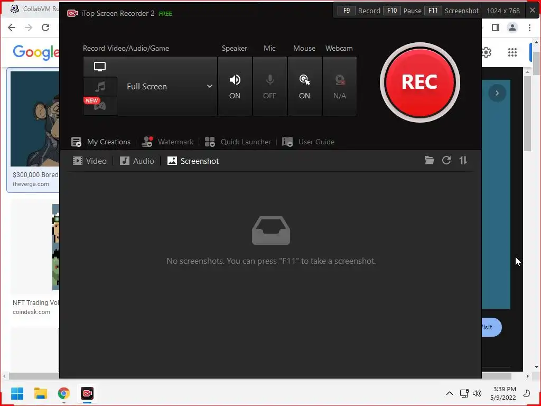Toggle the Mouse ON button
Image resolution: width=541 pixels, height=406 pixels.
pos(304,86)
